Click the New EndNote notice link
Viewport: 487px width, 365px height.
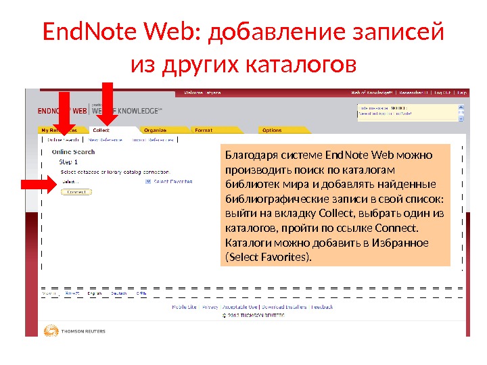click(x=385, y=114)
